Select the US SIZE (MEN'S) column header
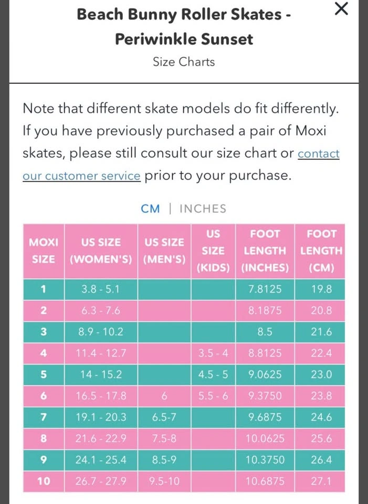 click(x=164, y=251)
